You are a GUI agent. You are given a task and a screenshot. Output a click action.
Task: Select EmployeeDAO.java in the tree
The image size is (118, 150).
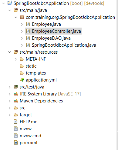tap(51, 38)
